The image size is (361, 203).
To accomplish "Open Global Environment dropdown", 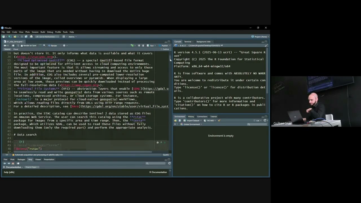I will click(x=192, y=124).
